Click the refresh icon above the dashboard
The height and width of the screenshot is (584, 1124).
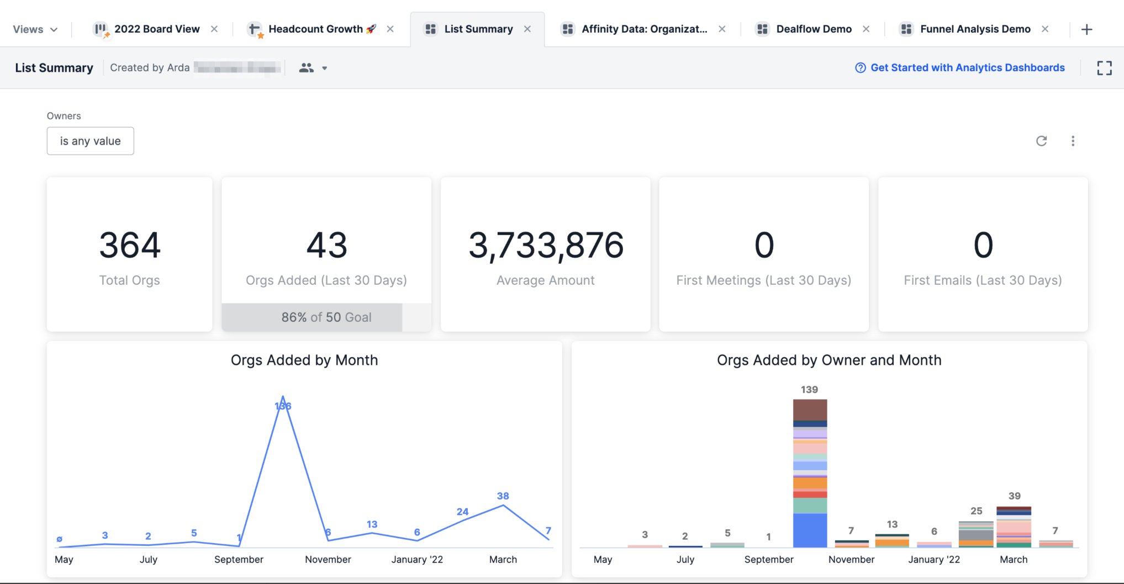pos(1041,141)
